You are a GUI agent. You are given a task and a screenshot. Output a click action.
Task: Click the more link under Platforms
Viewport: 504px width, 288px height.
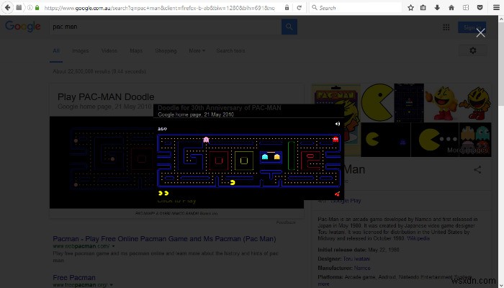[x=323, y=284]
